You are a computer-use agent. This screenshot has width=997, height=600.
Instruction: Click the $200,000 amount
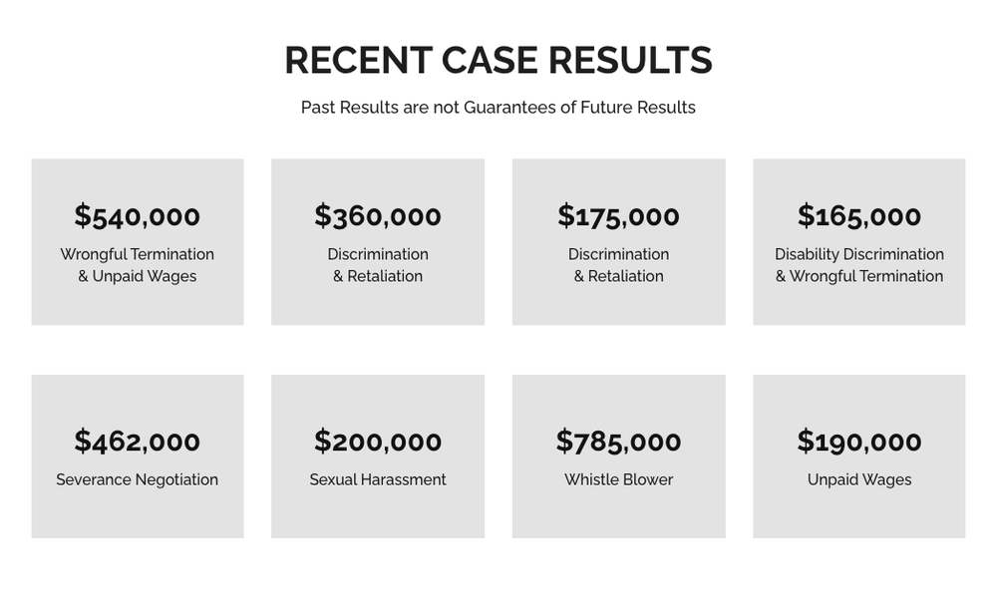[378, 441]
